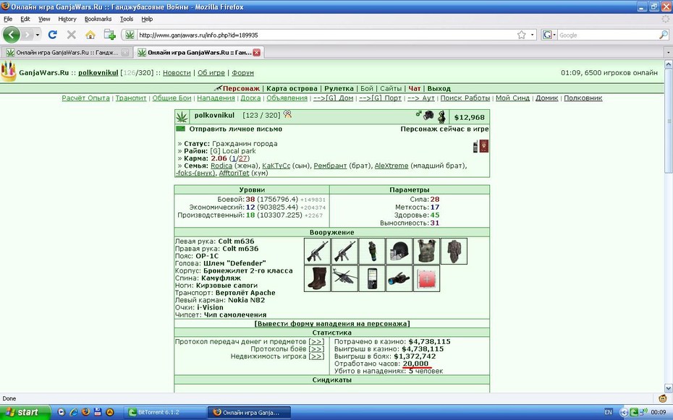Click the left Colt m636 rifle icon
The width and height of the screenshot is (673, 420).
point(317,251)
